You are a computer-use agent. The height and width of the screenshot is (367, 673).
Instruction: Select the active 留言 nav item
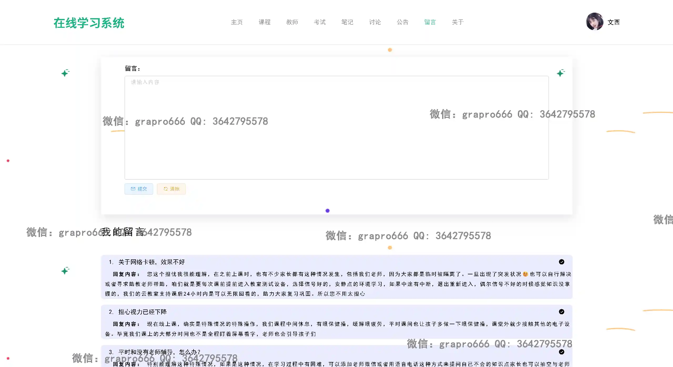pyautogui.click(x=430, y=22)
